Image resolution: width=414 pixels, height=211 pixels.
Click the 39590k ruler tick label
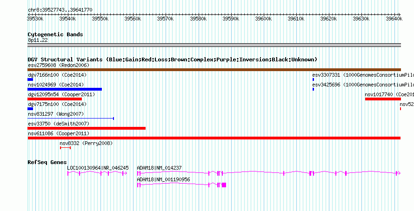coord(231,19)
